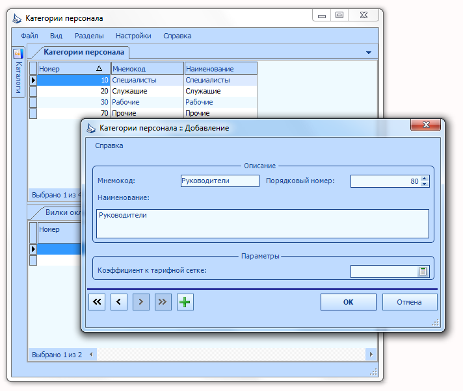This screenshot has height=391, width=463.
Task: Go to previous record arrow button
Action: tap(119, 301)
